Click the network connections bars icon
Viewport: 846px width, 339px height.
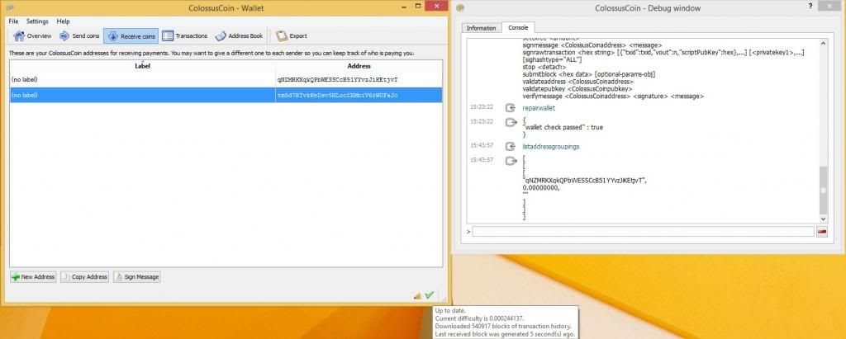point(417,295)
